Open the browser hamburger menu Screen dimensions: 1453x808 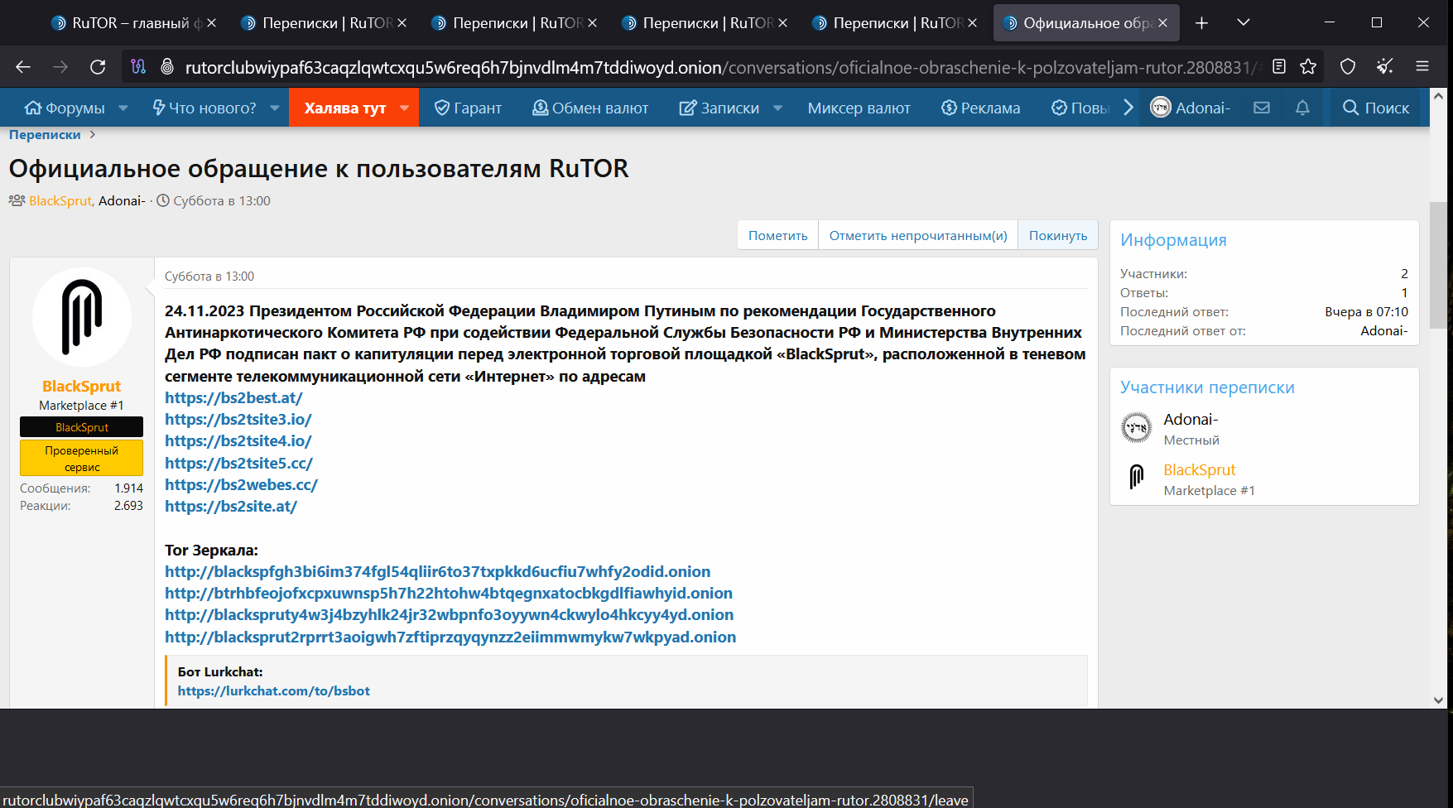(1422, 67)
